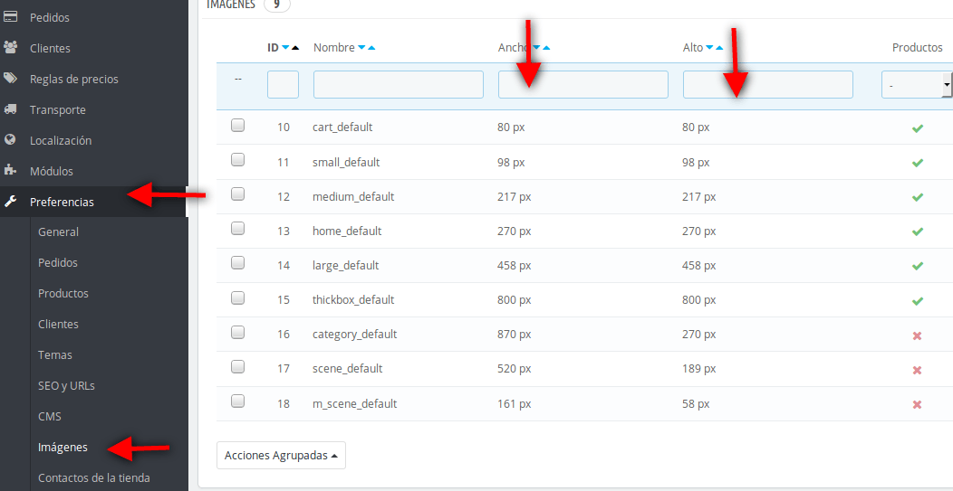This screenshot has height=491, width=953.
Task: Sort ID column ascending arrow
Action: point(295,48)
